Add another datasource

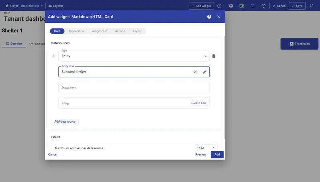[x=65, y=121]
